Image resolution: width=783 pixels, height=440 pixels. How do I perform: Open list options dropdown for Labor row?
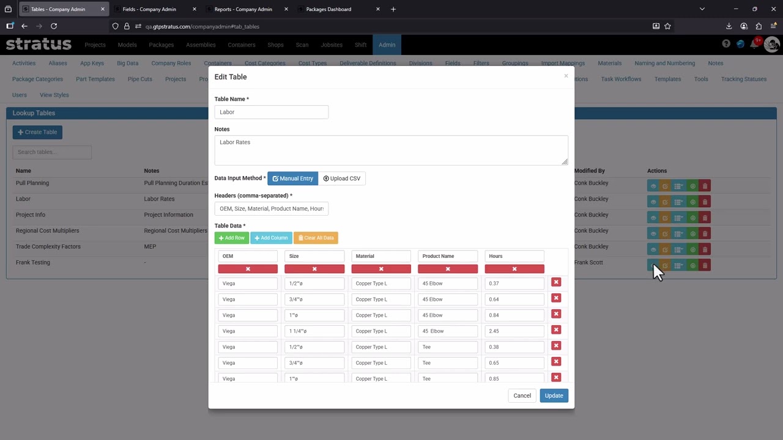coord(679,202)
